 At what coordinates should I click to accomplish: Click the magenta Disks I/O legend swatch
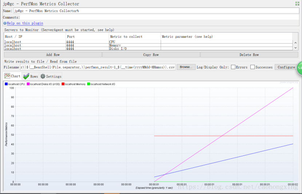click(28, 84)
